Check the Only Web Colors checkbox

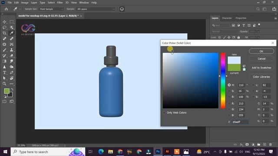point(164,113)
